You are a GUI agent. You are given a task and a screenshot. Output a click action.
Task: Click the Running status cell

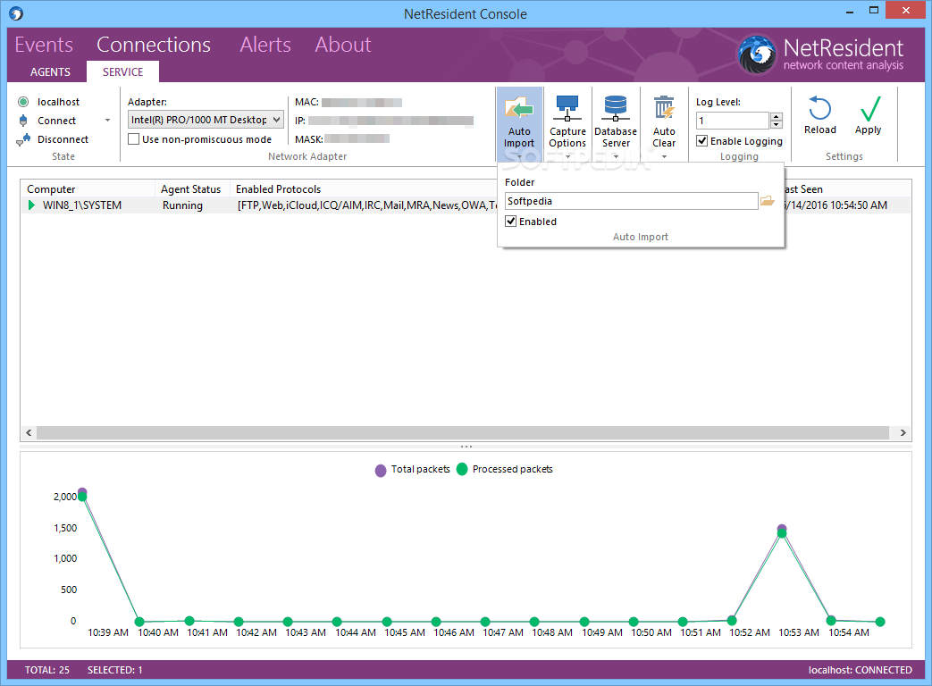click(x=182, y=205)
